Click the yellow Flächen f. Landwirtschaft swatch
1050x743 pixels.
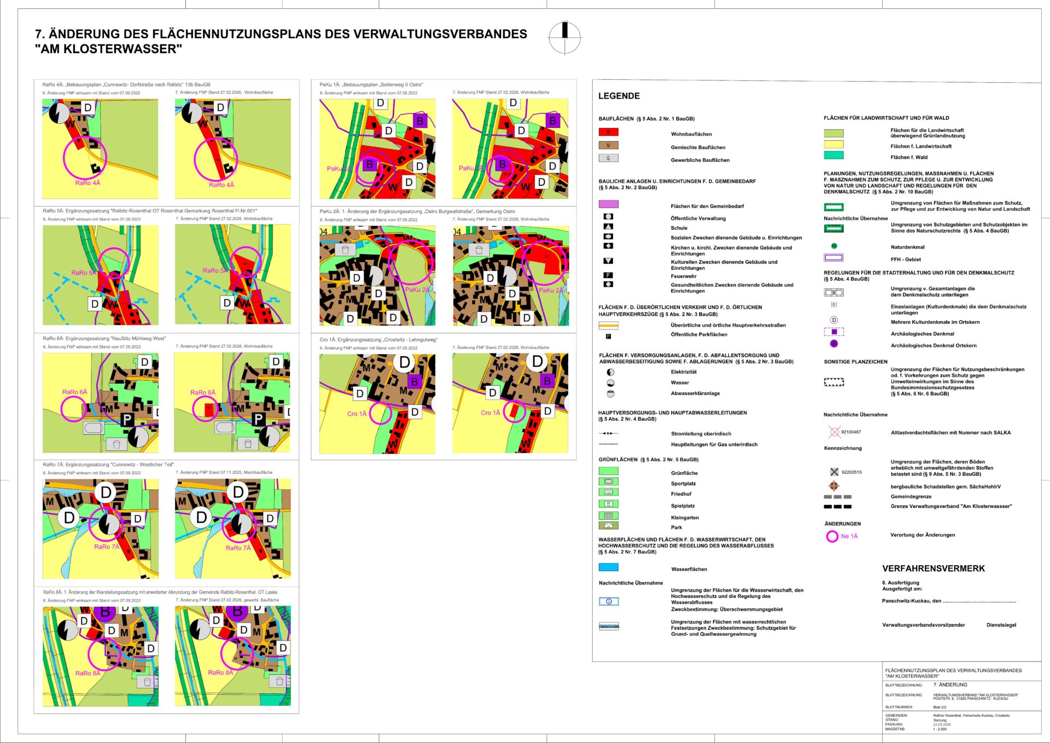(x=833, y=144)
